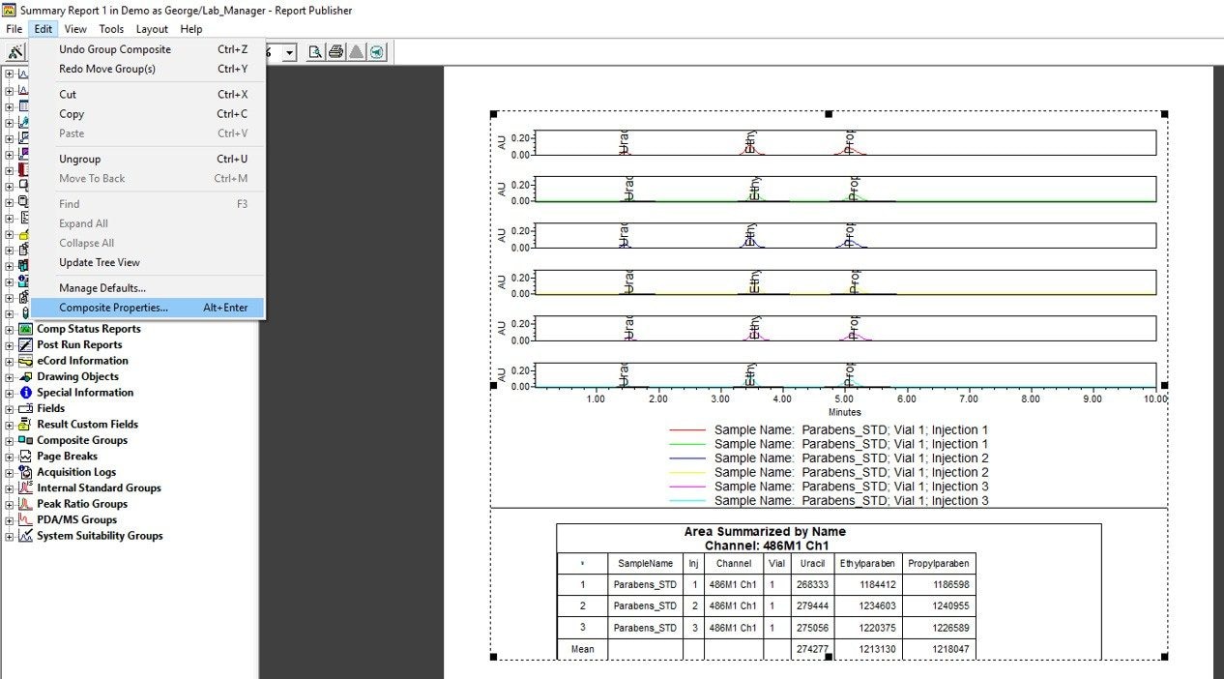Open Composite Properties from the menu

pyautogui.click(x=147, y=308)
